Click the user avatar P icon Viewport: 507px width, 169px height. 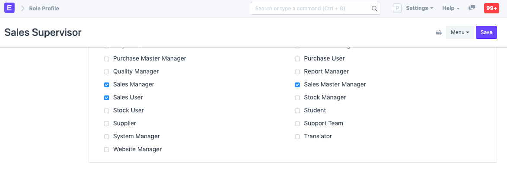pos(397,8)
